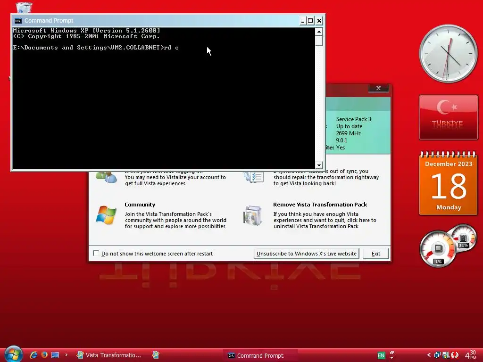Open the Community heading link
483x362 pixels.
coord(140,205)
